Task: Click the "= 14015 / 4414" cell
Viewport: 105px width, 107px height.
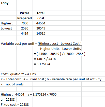Action: tap(45, 59)
